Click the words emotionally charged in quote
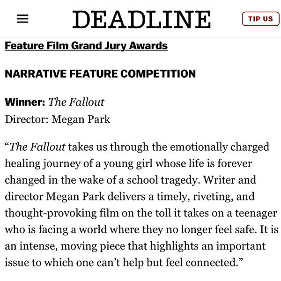Viewport: 281px width, 281px height. point(220,147)
